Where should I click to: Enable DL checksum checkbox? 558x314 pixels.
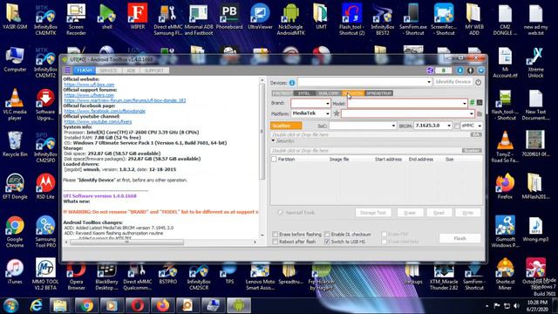point(327,235)
